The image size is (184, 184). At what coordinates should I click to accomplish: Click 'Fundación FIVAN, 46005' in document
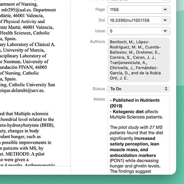[24, 67]
